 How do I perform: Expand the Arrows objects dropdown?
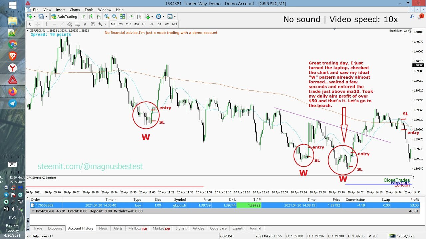pos(105,24)
